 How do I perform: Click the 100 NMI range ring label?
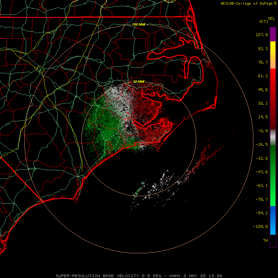coord(139,24)
